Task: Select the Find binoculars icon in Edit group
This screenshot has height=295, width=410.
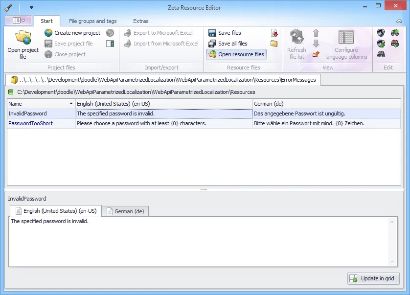Action: pos(381,54)
